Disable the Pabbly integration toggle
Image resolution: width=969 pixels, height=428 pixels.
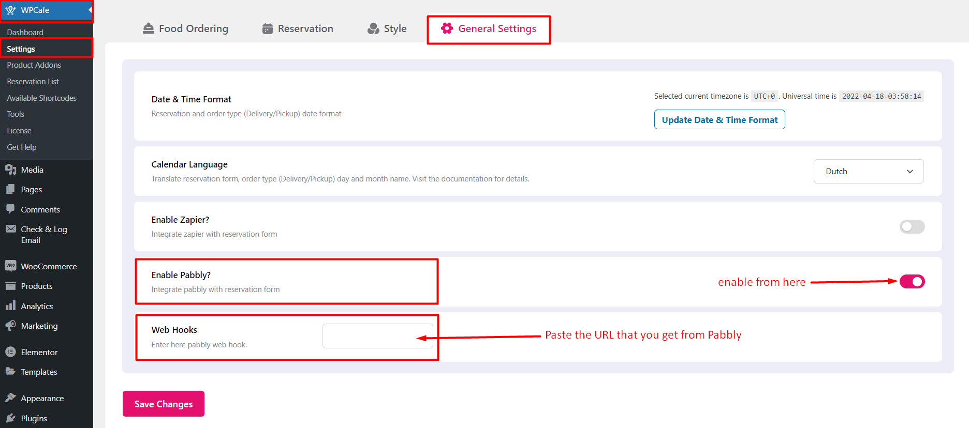(x=912, y=282)
